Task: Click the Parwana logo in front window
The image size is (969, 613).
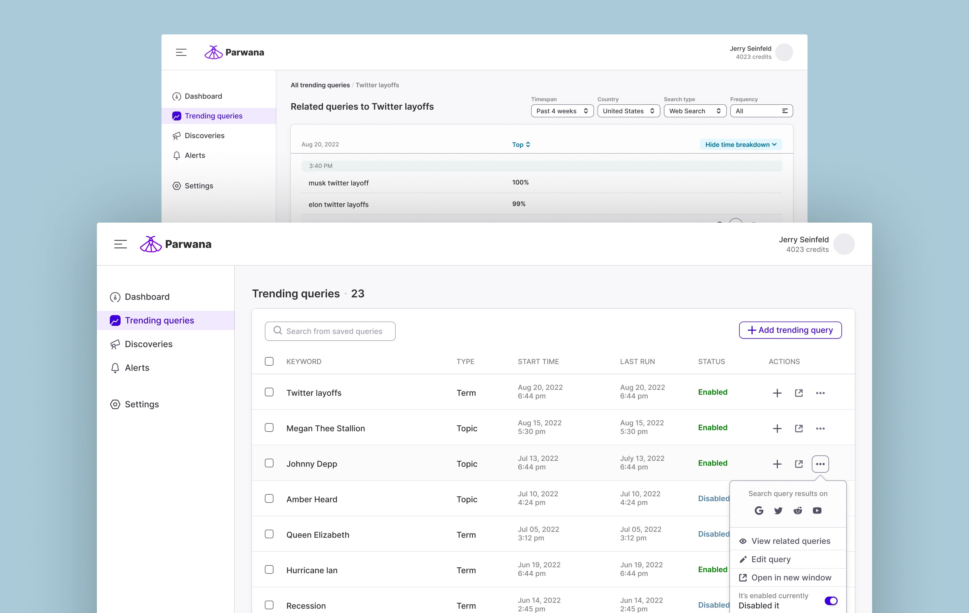Action: [175, 244]
